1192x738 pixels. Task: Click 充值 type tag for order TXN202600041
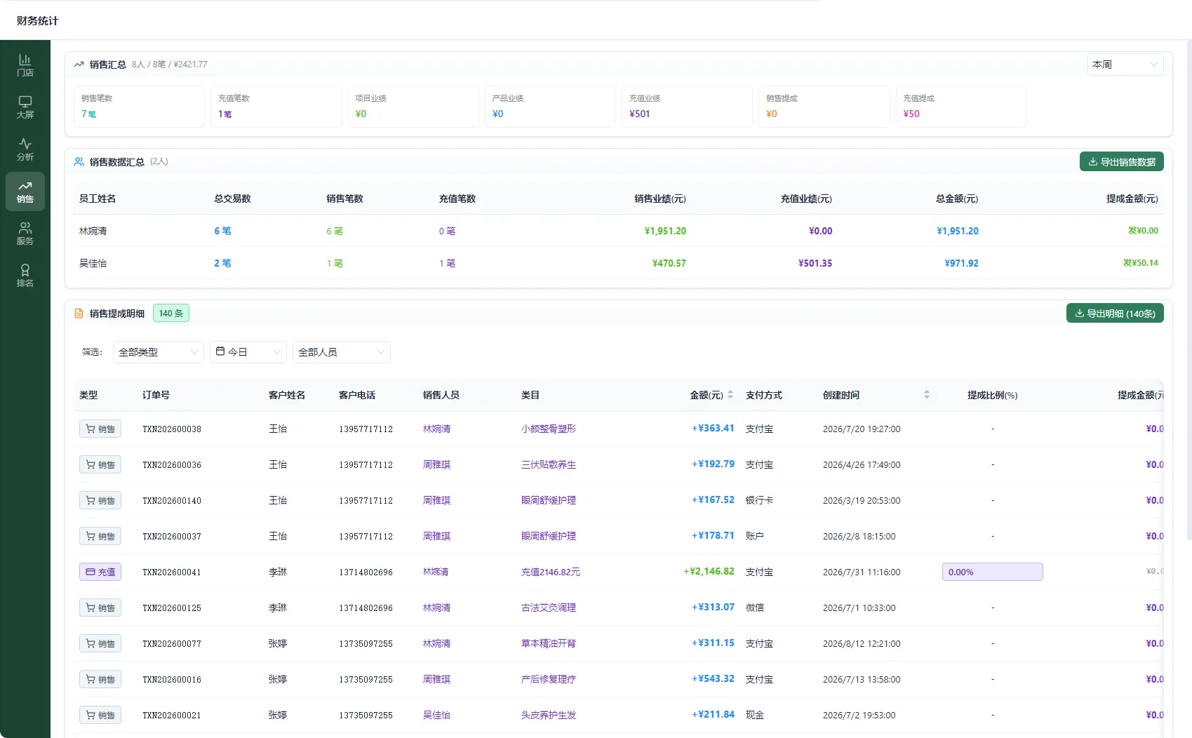(100, 572)
